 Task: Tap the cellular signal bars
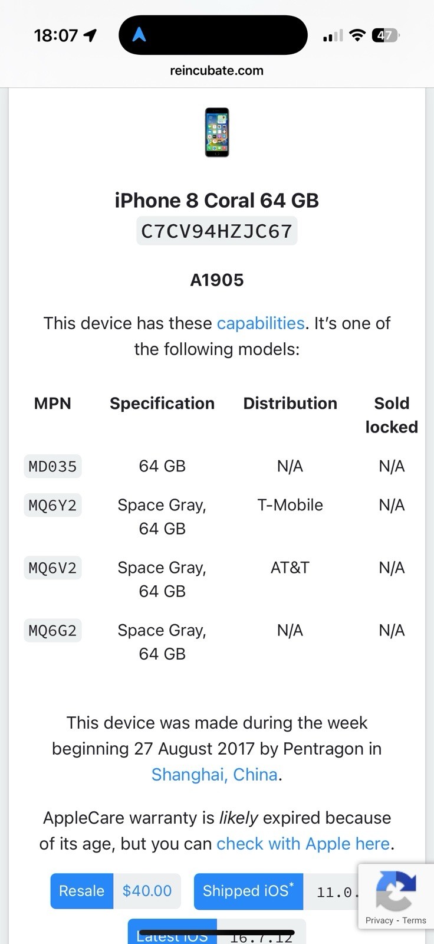point(333,37)
